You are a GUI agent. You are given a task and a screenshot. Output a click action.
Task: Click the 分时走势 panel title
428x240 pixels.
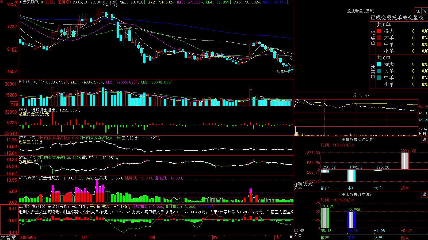click(361, 95)
